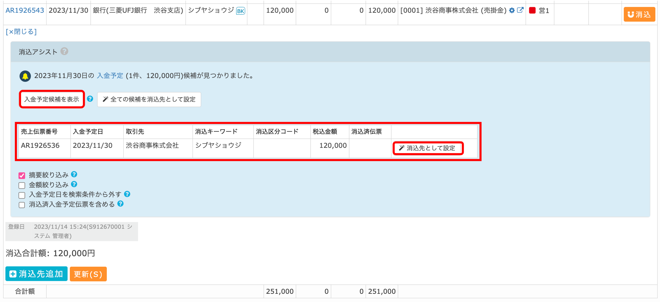Click 消込区分コード column header
The width and height of the screenshot is (661, 302).
coord(282,132)
